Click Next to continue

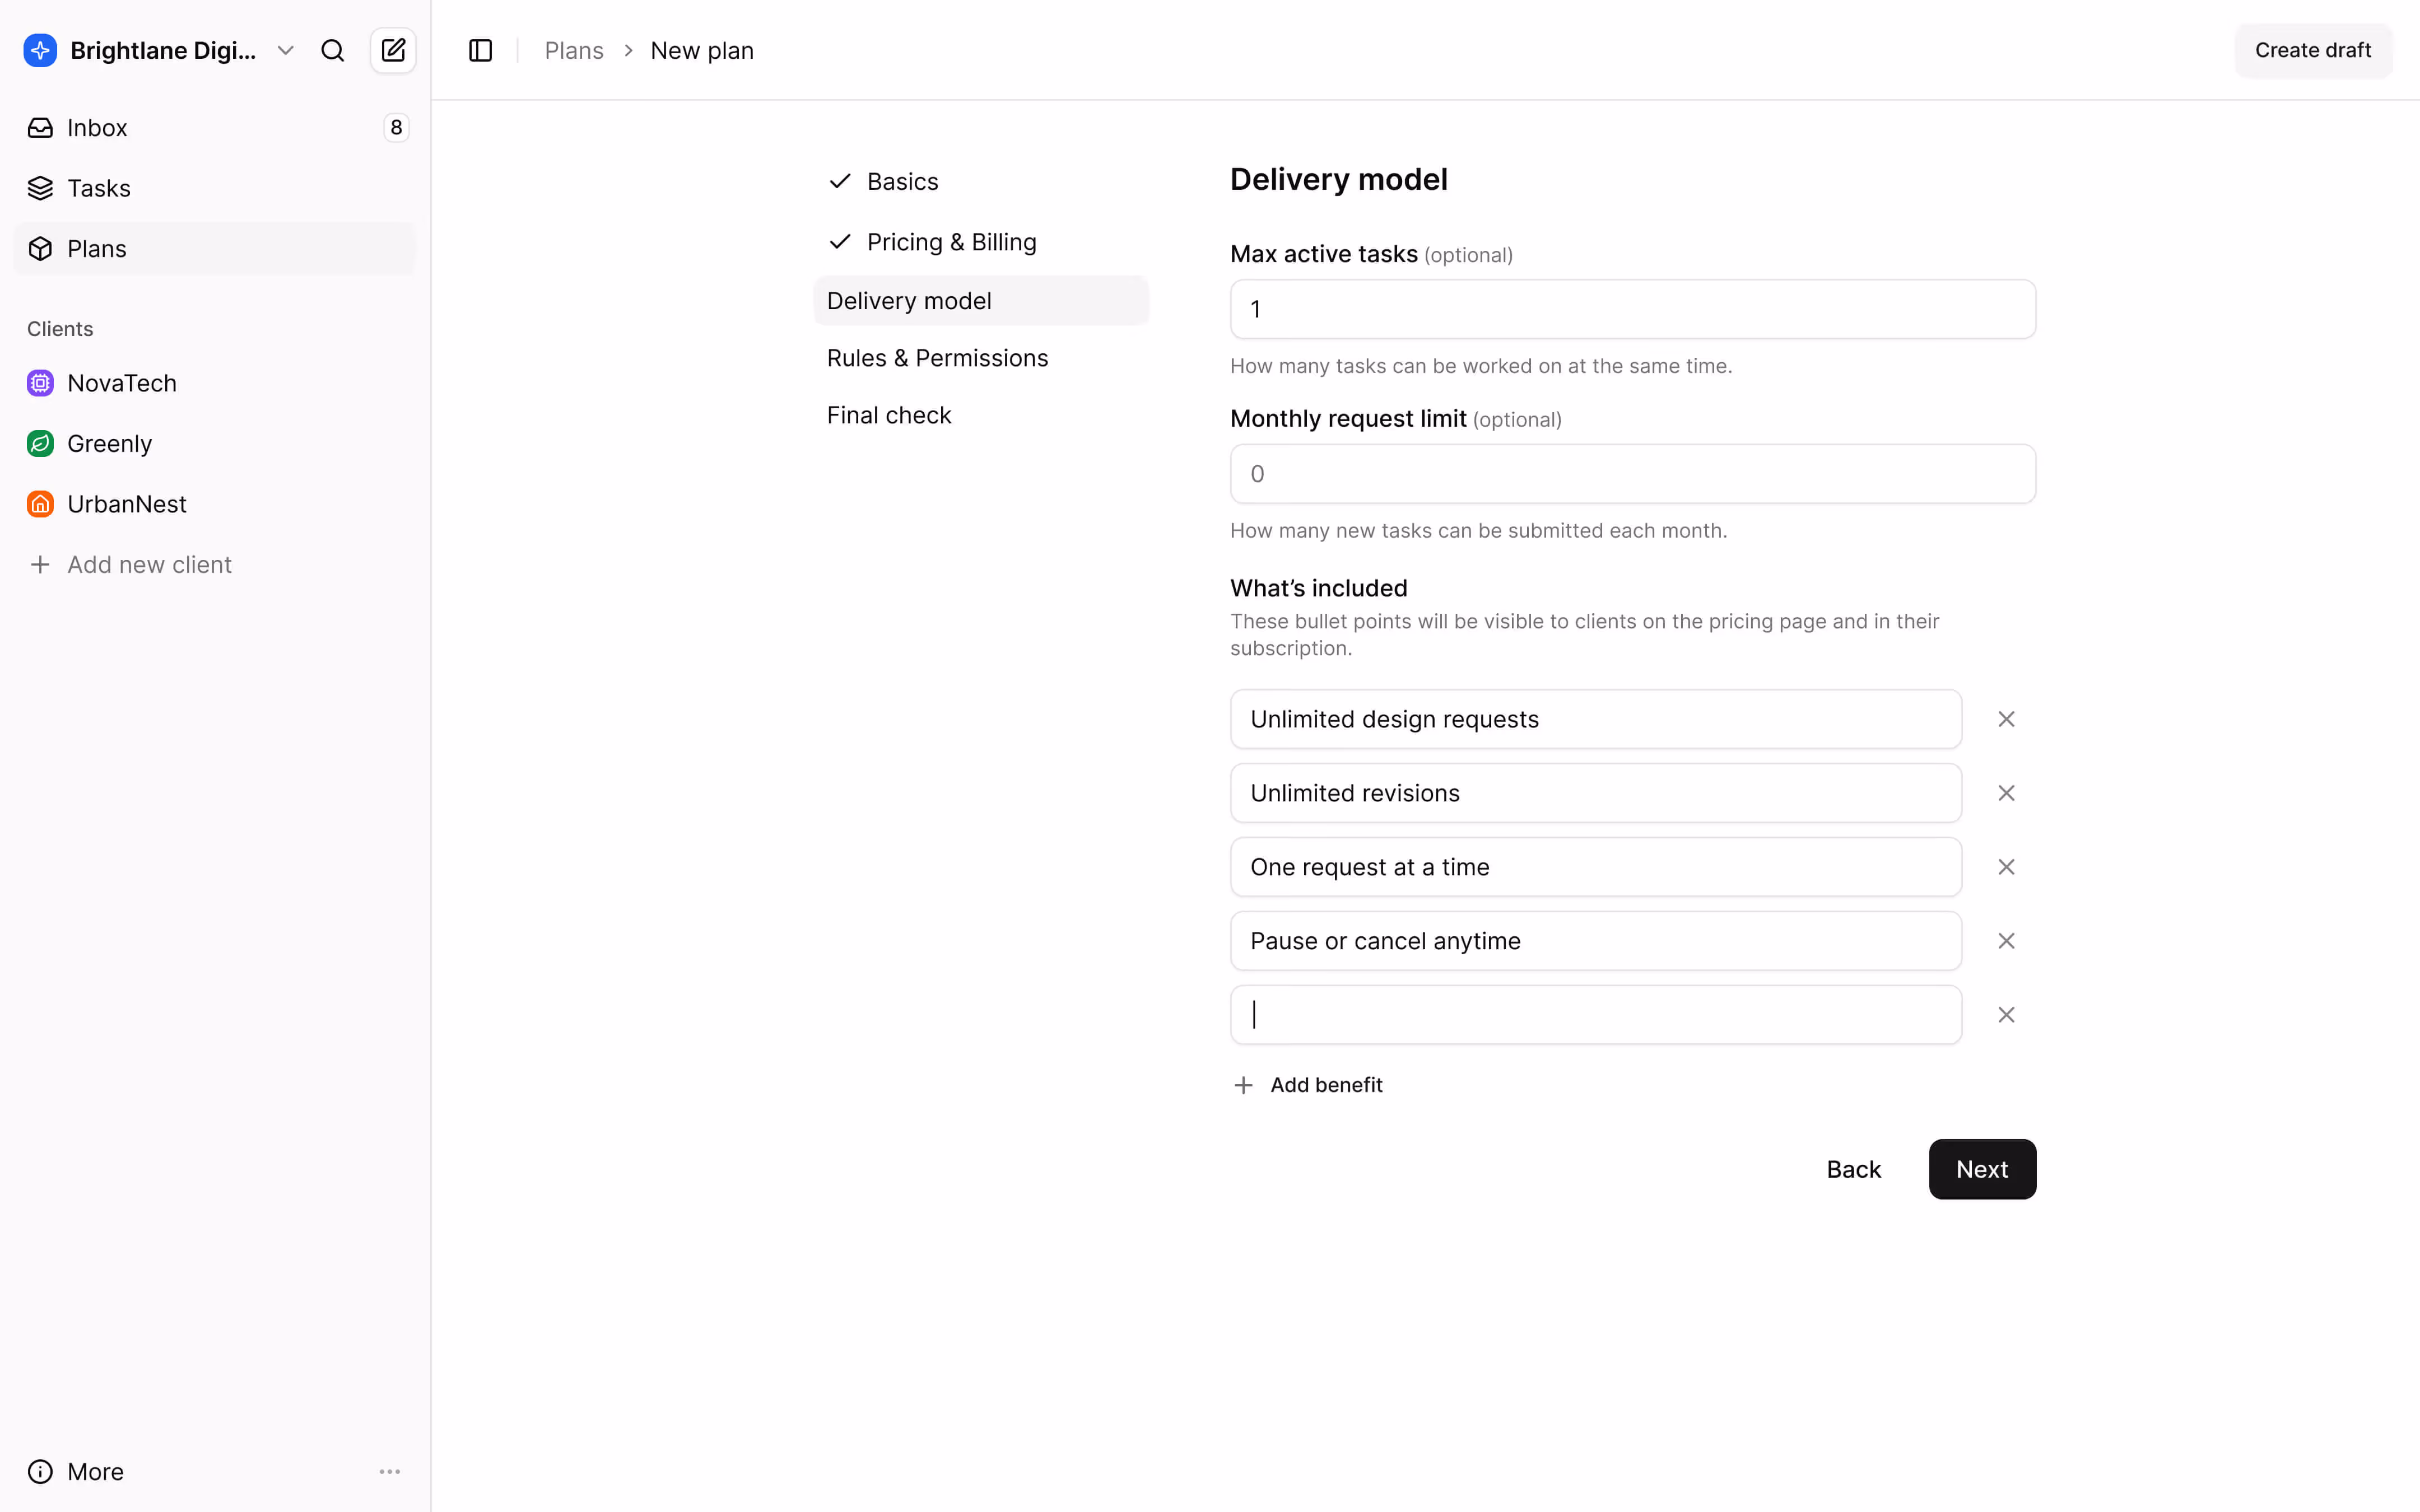(x=1981, y=1168)
